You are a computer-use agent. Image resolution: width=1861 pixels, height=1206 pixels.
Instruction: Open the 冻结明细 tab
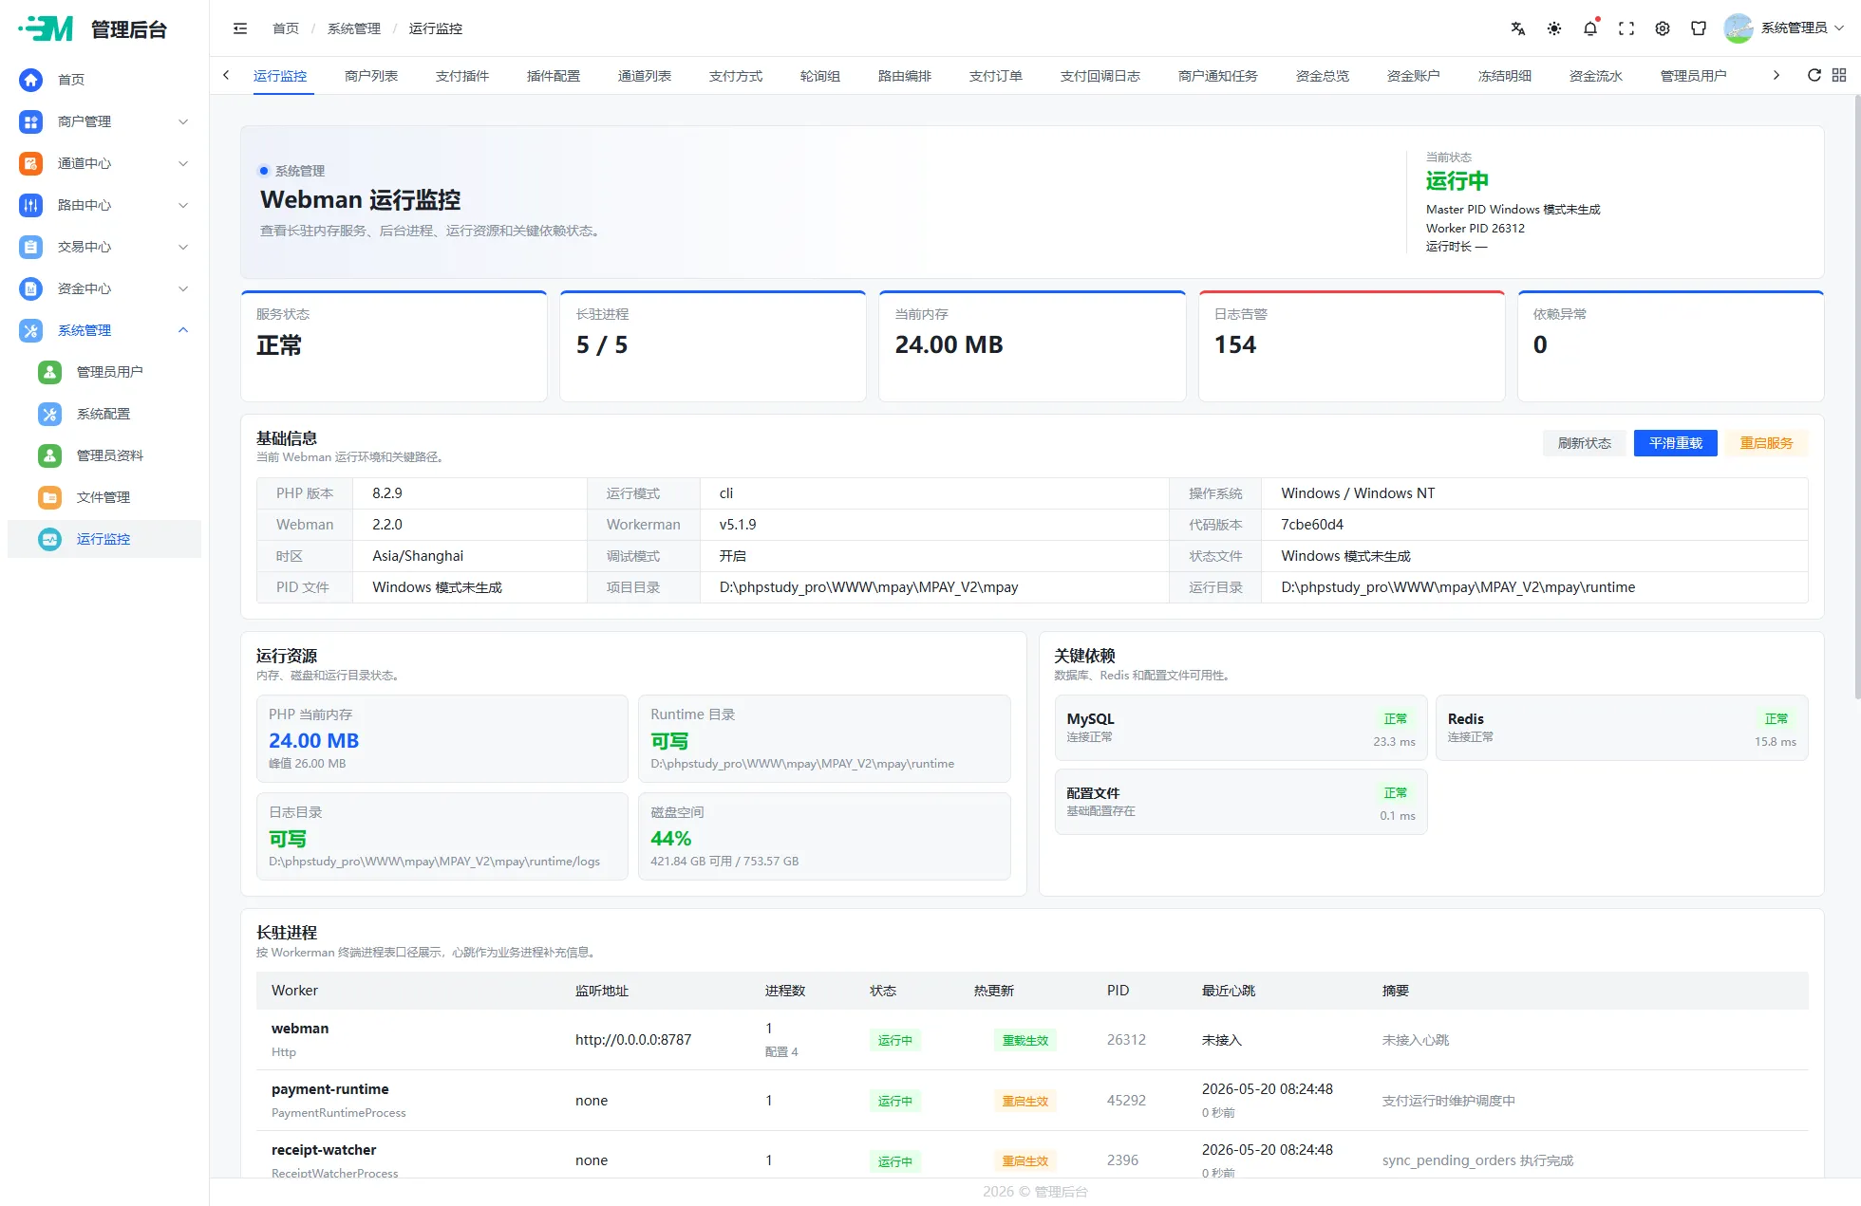coord(1505,76)
